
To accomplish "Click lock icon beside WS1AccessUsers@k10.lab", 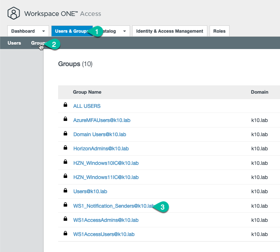I will [65, 233].
